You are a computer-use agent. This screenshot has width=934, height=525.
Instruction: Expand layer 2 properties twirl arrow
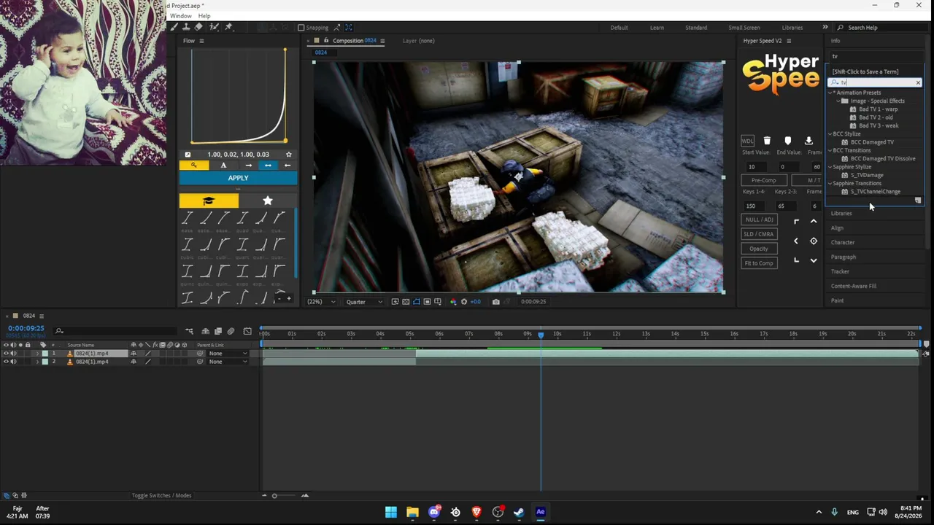tap(37, 362)
